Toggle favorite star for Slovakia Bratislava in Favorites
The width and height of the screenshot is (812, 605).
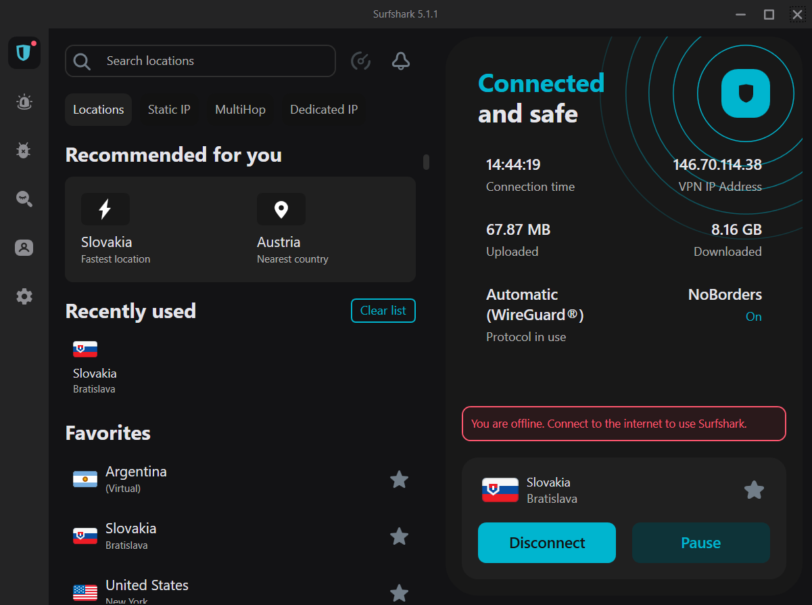[x=400, y=537]
